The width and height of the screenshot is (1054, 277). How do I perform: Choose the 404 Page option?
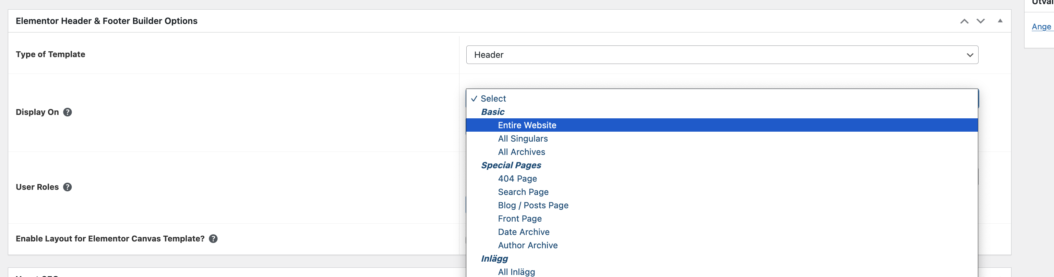tap(517, 179)
